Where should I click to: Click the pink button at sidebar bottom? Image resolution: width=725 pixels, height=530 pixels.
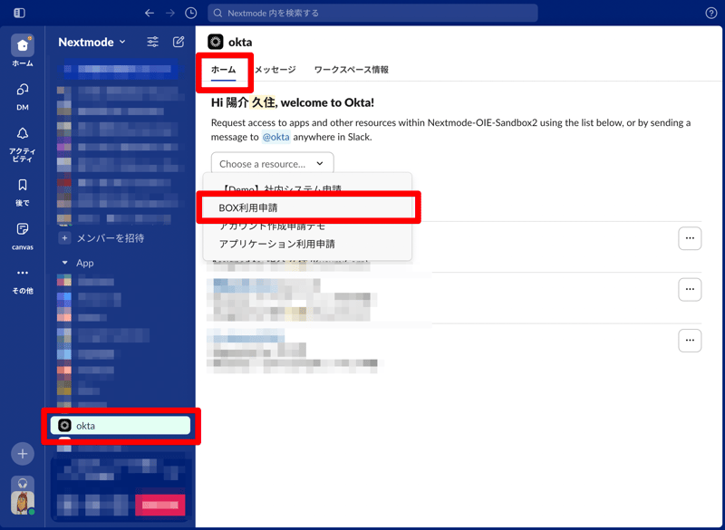(160, 505)
